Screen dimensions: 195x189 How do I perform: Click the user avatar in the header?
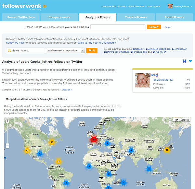170,6
